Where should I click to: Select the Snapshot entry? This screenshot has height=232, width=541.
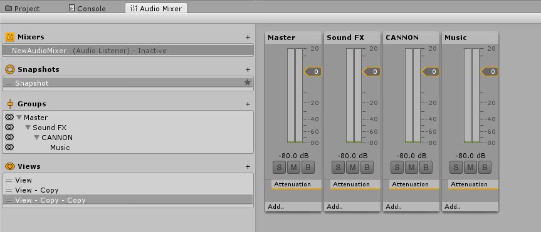point(128,83)
